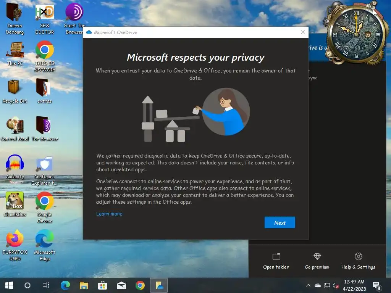
Task: Click OneDrive cloud tray icon
Action: pyautogui.click(x=317, y=285)
